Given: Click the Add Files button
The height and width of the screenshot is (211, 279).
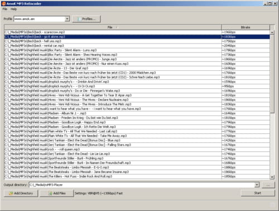Looking at the screenshot, I should coord(57,193).
